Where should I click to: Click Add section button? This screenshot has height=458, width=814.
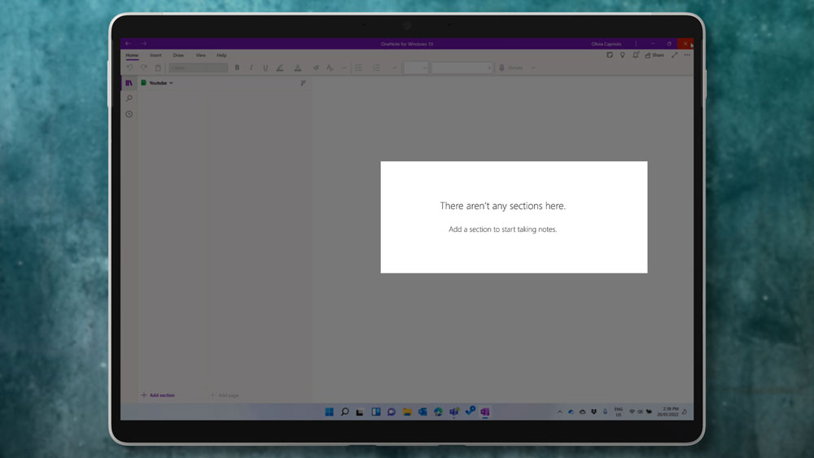158,395
